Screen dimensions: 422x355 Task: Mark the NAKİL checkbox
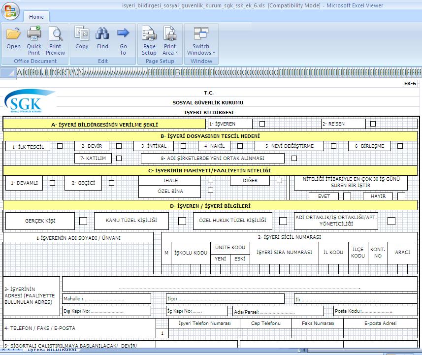240,146
